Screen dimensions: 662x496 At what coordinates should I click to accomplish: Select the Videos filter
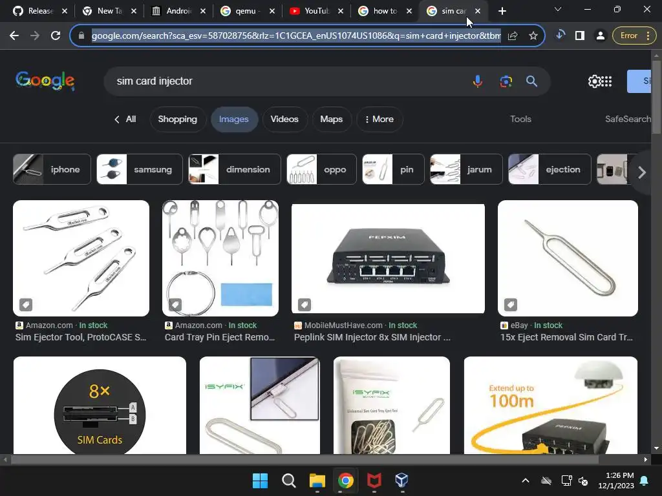click(x=284, y=119)
